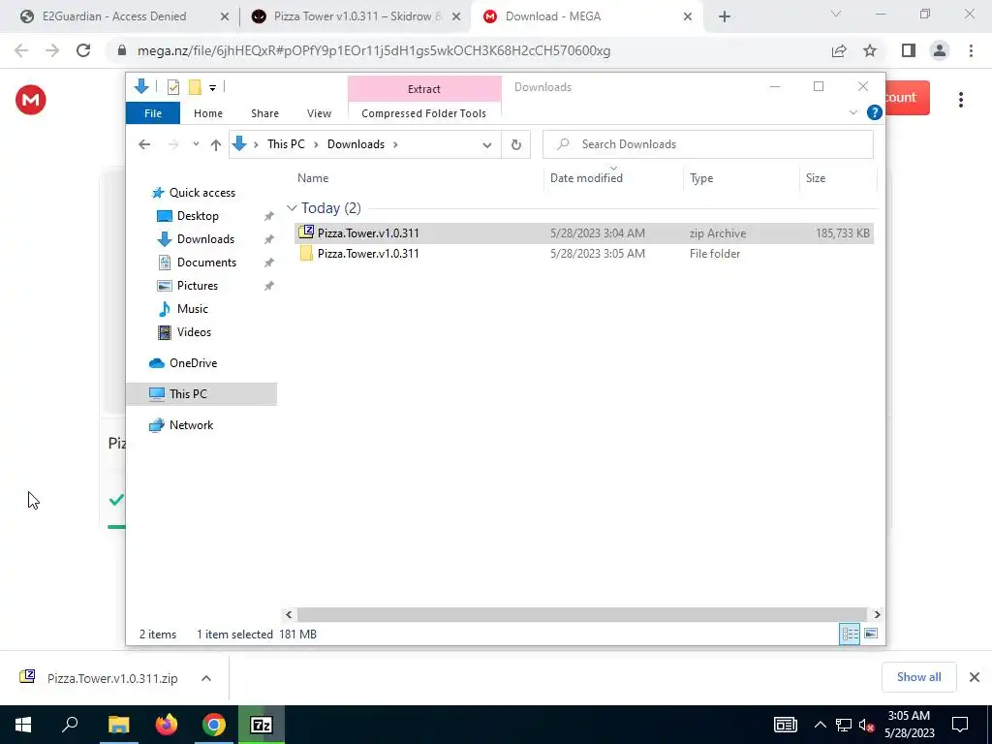Switch to Pizza Tower Skidrow tab
The width and height of the screenshot is (992, 744).
(356, 16)
